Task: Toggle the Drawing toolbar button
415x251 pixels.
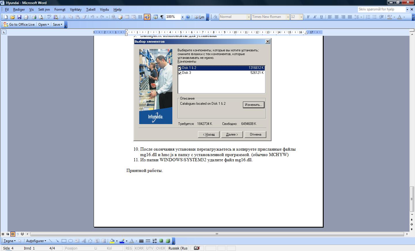Action: (147, 17)
